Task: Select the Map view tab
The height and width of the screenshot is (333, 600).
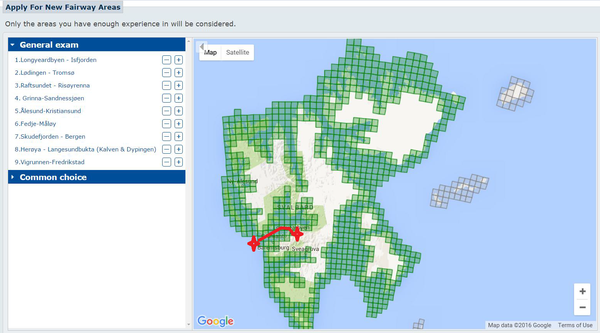Action: click(211, 53)
